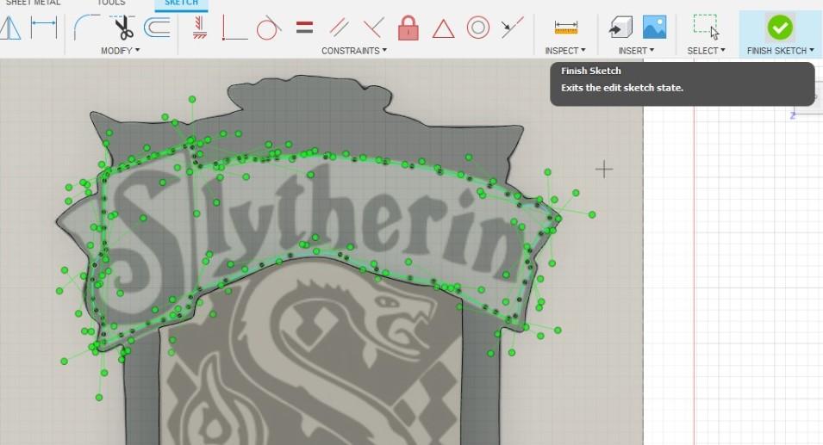Open the INSERT dropdown menu
The width and height of the screenshot is (823, 445).
pos(636,51)
